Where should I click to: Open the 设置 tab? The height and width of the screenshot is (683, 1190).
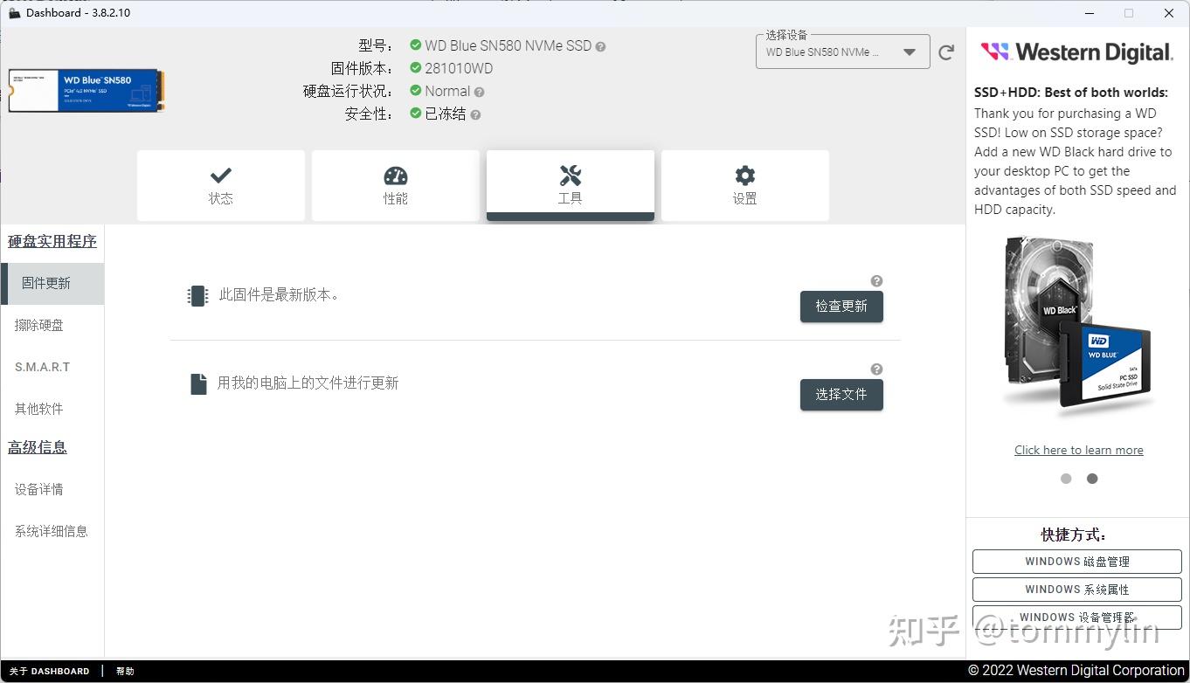pos(745,185)
